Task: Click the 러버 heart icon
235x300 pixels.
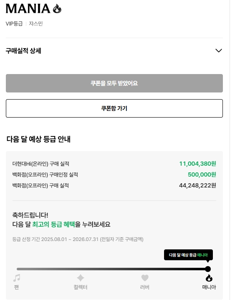Action: tap(145, 278)
